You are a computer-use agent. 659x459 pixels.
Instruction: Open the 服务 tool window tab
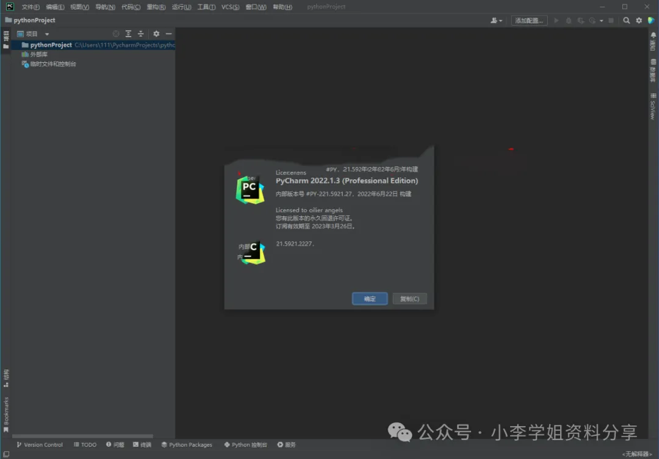point(286,445)
